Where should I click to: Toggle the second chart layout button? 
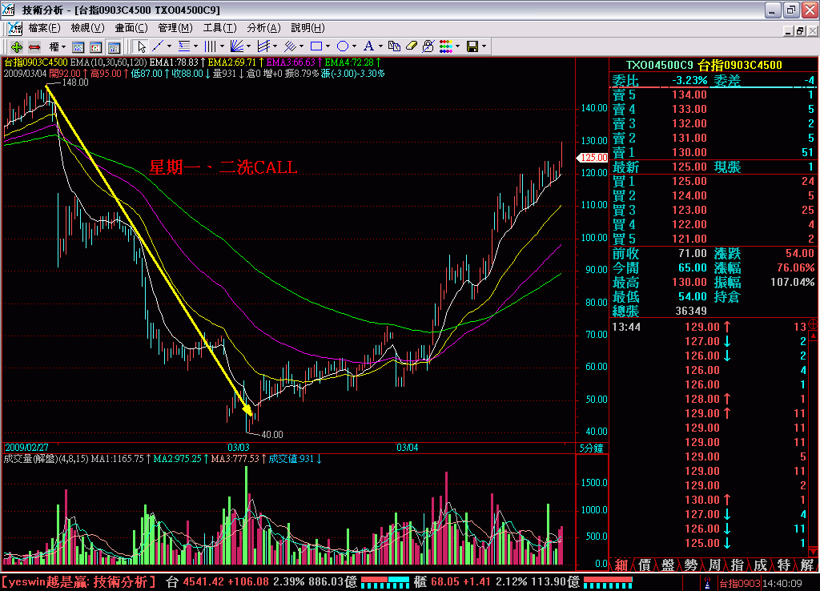click(x=96, y=47)
